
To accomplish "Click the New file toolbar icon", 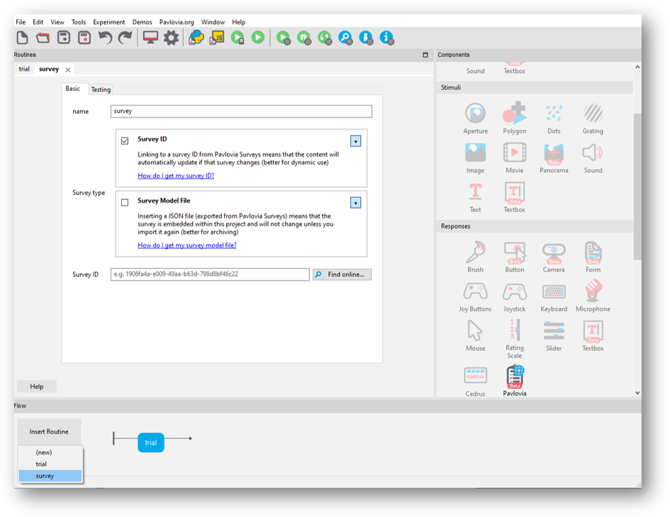I will (x=22, y=37).
